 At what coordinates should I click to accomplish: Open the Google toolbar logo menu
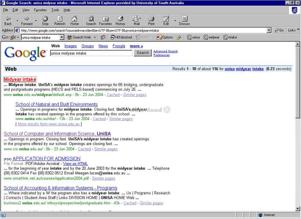click(x=10, y=37)
